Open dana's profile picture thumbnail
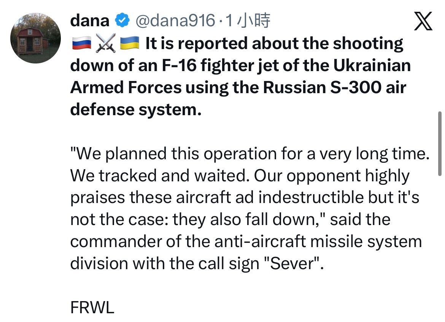 35,38
